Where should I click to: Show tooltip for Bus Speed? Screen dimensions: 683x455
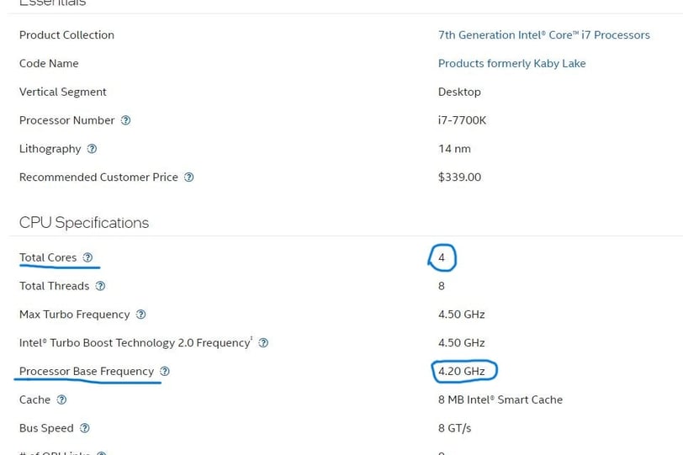[84, 428]
